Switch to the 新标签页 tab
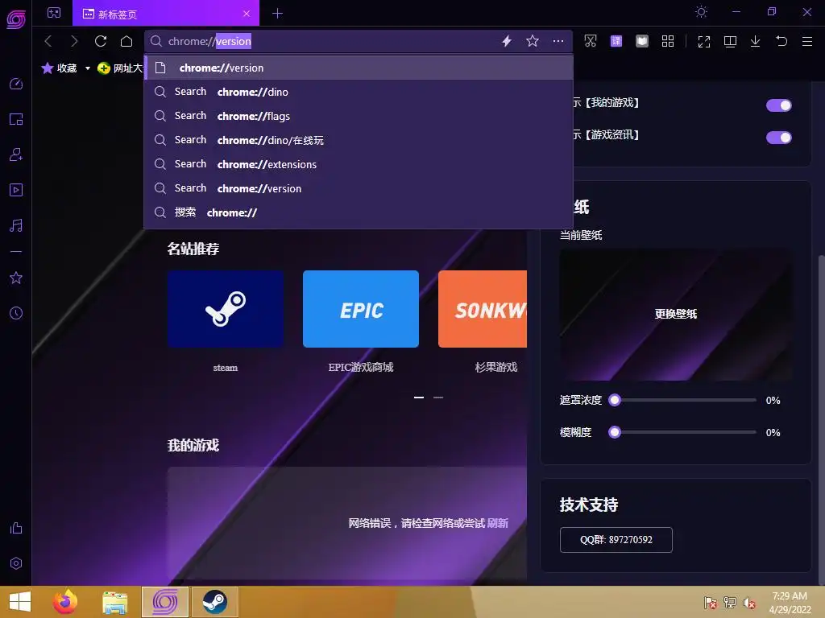The width and height of the screenshot is (825, 618). point(165,14)
